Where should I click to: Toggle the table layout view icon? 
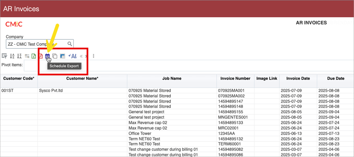coord(62,56)
